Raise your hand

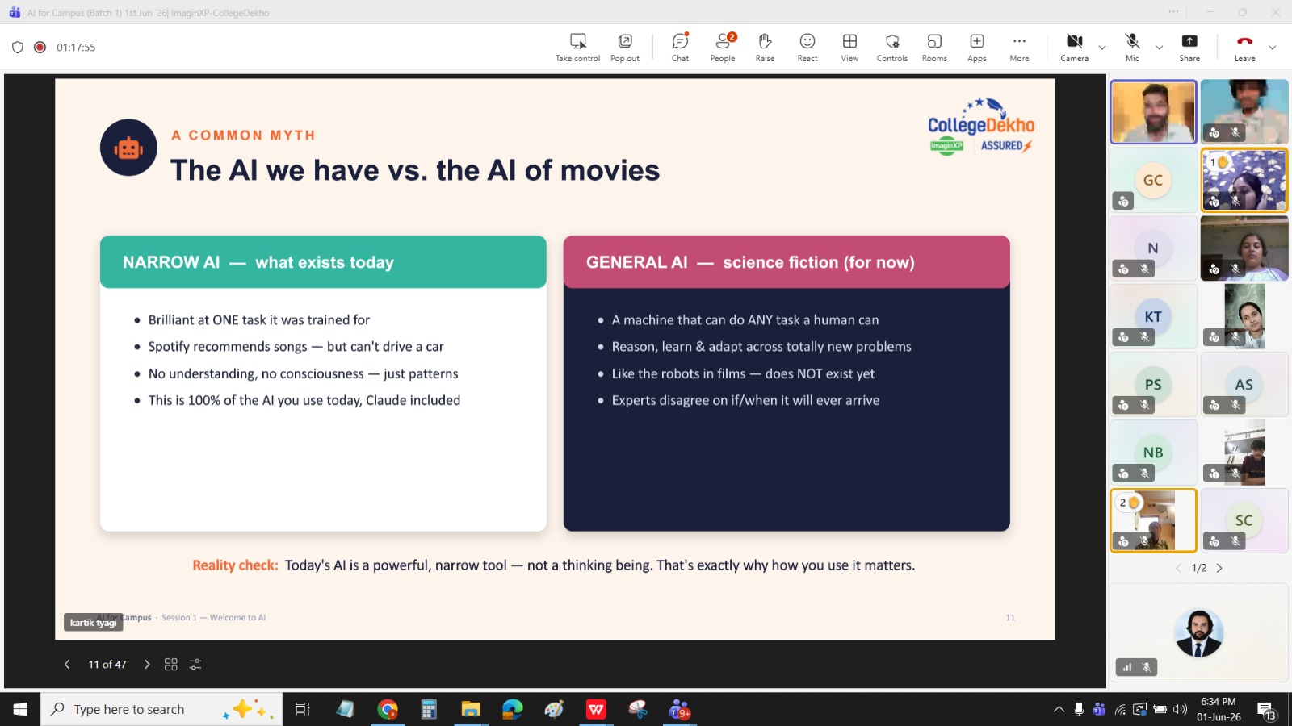click(x=765, y=48)
